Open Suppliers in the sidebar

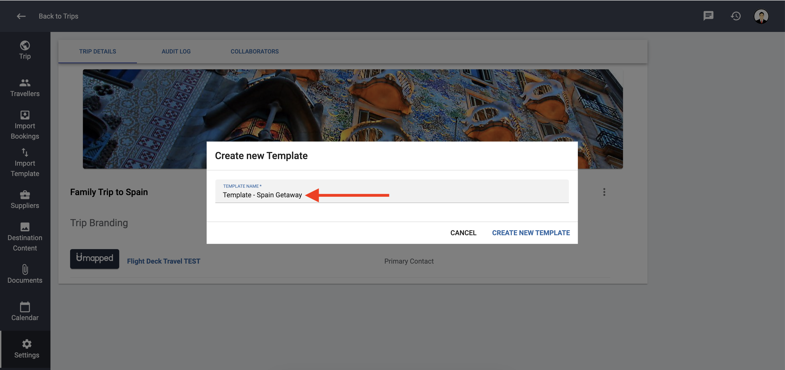(25, 200)
